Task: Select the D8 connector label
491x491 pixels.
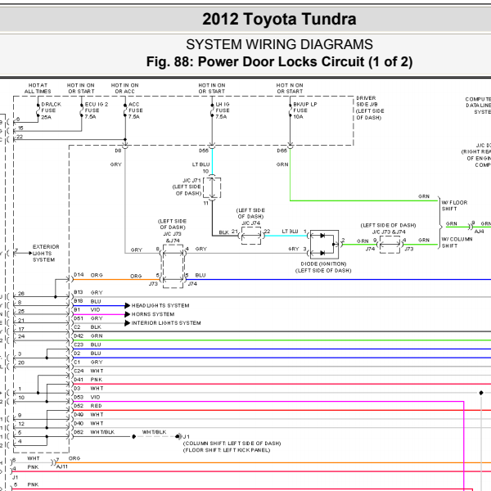Action: tap(118, 151)
